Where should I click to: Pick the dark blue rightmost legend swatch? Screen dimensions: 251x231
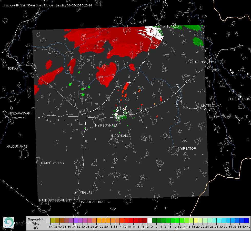pos(247,220)
